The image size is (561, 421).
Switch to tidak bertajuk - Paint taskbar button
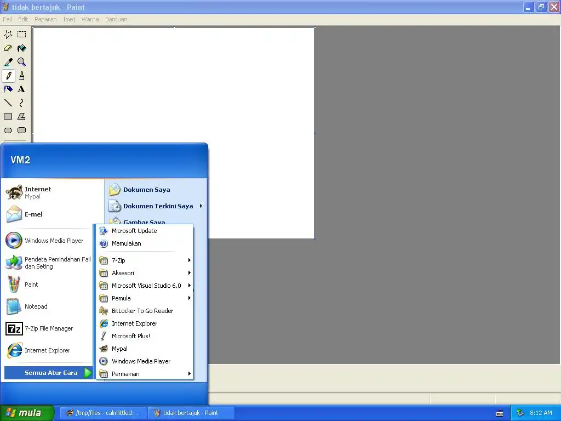191,413
